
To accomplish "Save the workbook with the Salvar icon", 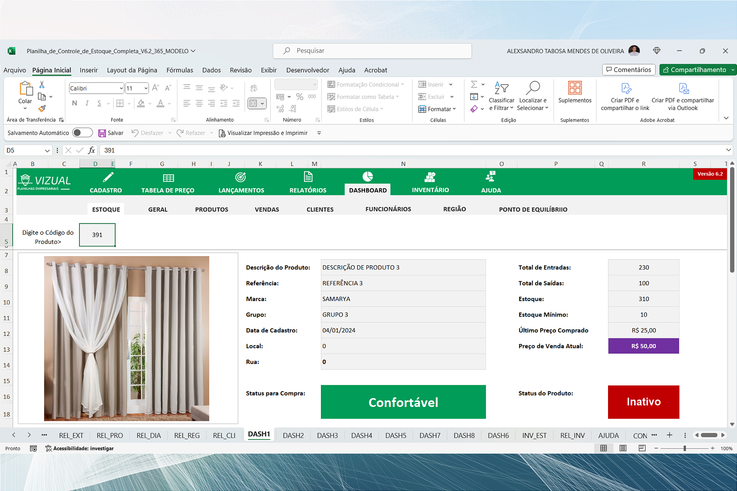I will pyautogui.click(x=111, y=133).
